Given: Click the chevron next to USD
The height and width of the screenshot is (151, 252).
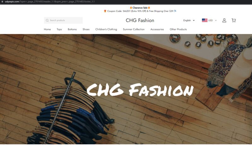Looking at the screenshot, I should [216, 20].
